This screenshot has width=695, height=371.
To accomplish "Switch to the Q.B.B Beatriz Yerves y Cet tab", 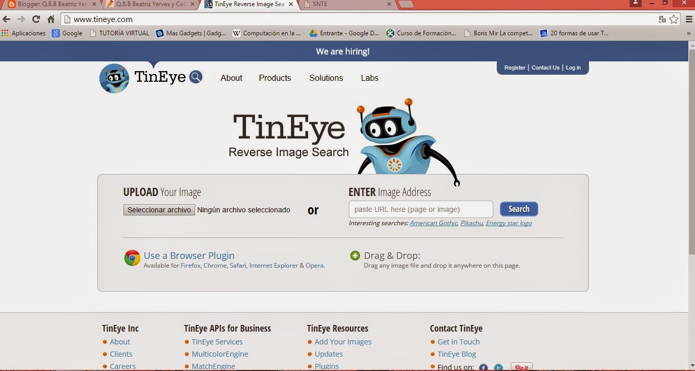I will click(151, 4).
